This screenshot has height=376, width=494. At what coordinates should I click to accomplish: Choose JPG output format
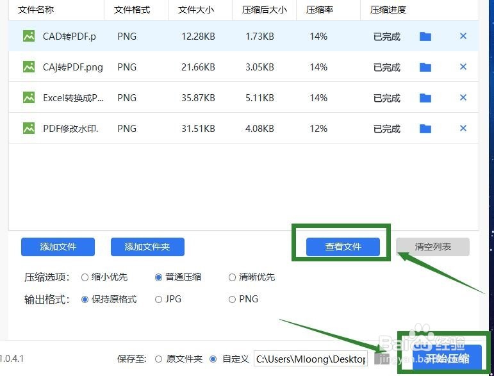coord(158,300)
